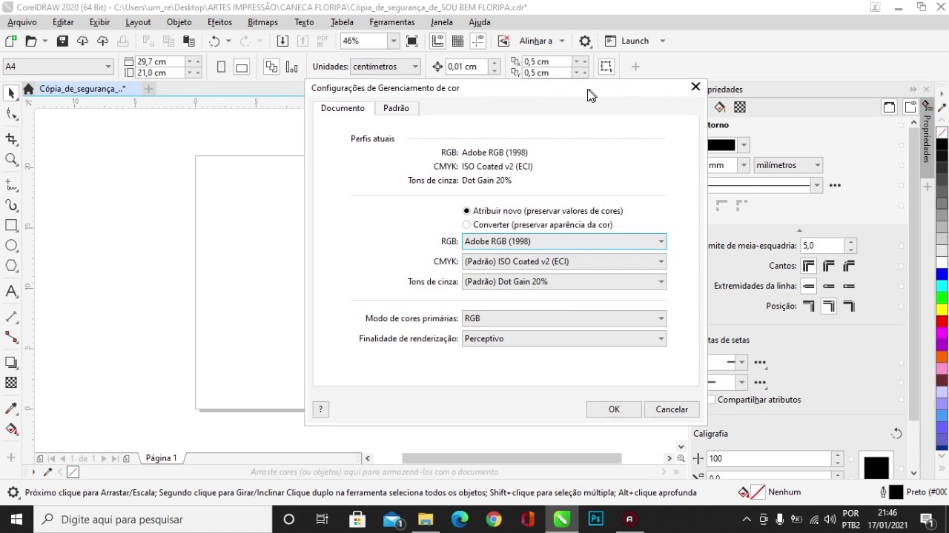Image resolution: width=949 pixels, height=533 pixels.
Task: Select the Freehand drawing tool
Action: tap(11, 184)
